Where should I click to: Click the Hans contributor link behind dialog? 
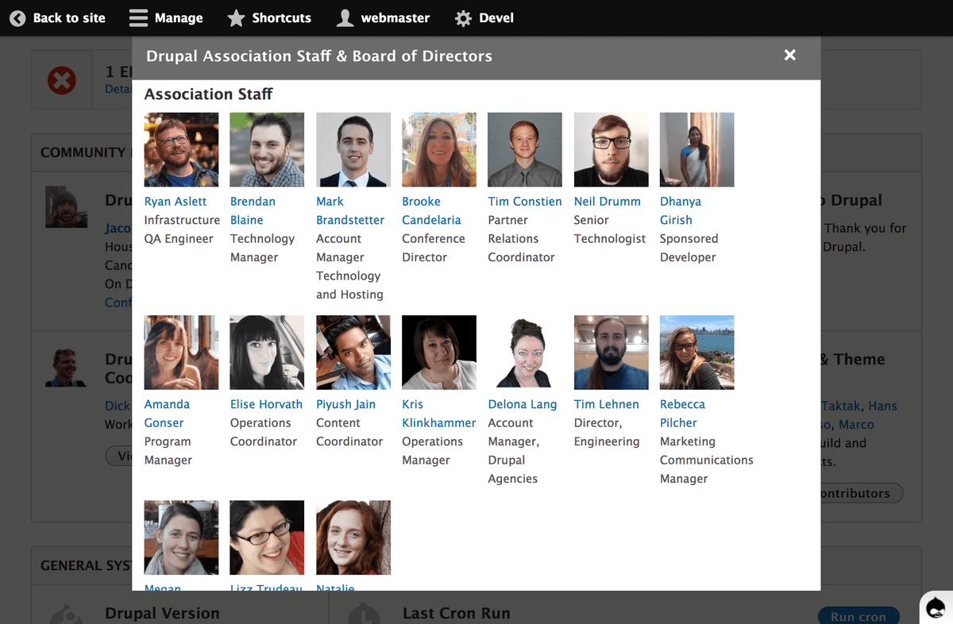[x=882, y=406]
